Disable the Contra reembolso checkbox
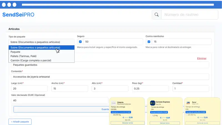The height and width of the screenshot is (125, 222). coord(149,42)
